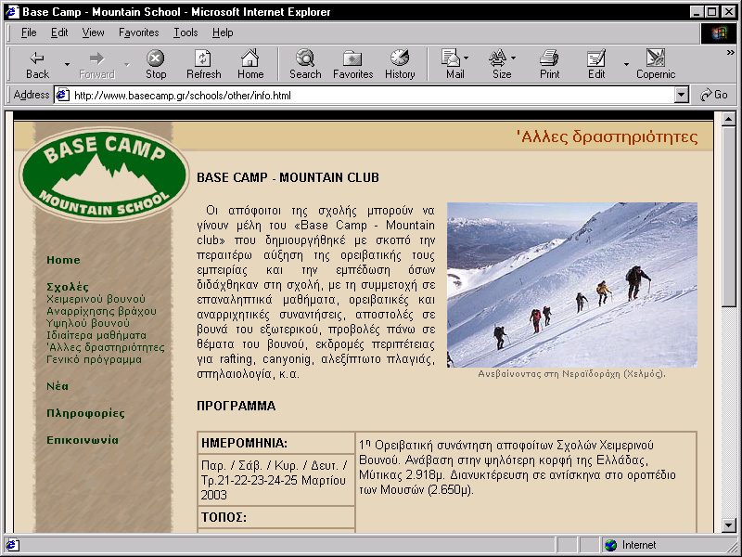This screenshot has height=557, width=742.
Task: Show the History pane
Action: (x=400, y=64)
